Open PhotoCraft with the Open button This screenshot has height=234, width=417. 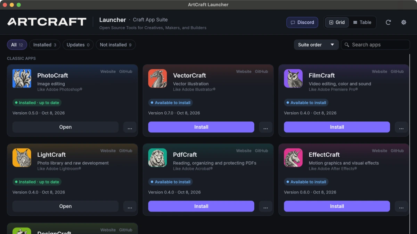click(x=65, y=127)
